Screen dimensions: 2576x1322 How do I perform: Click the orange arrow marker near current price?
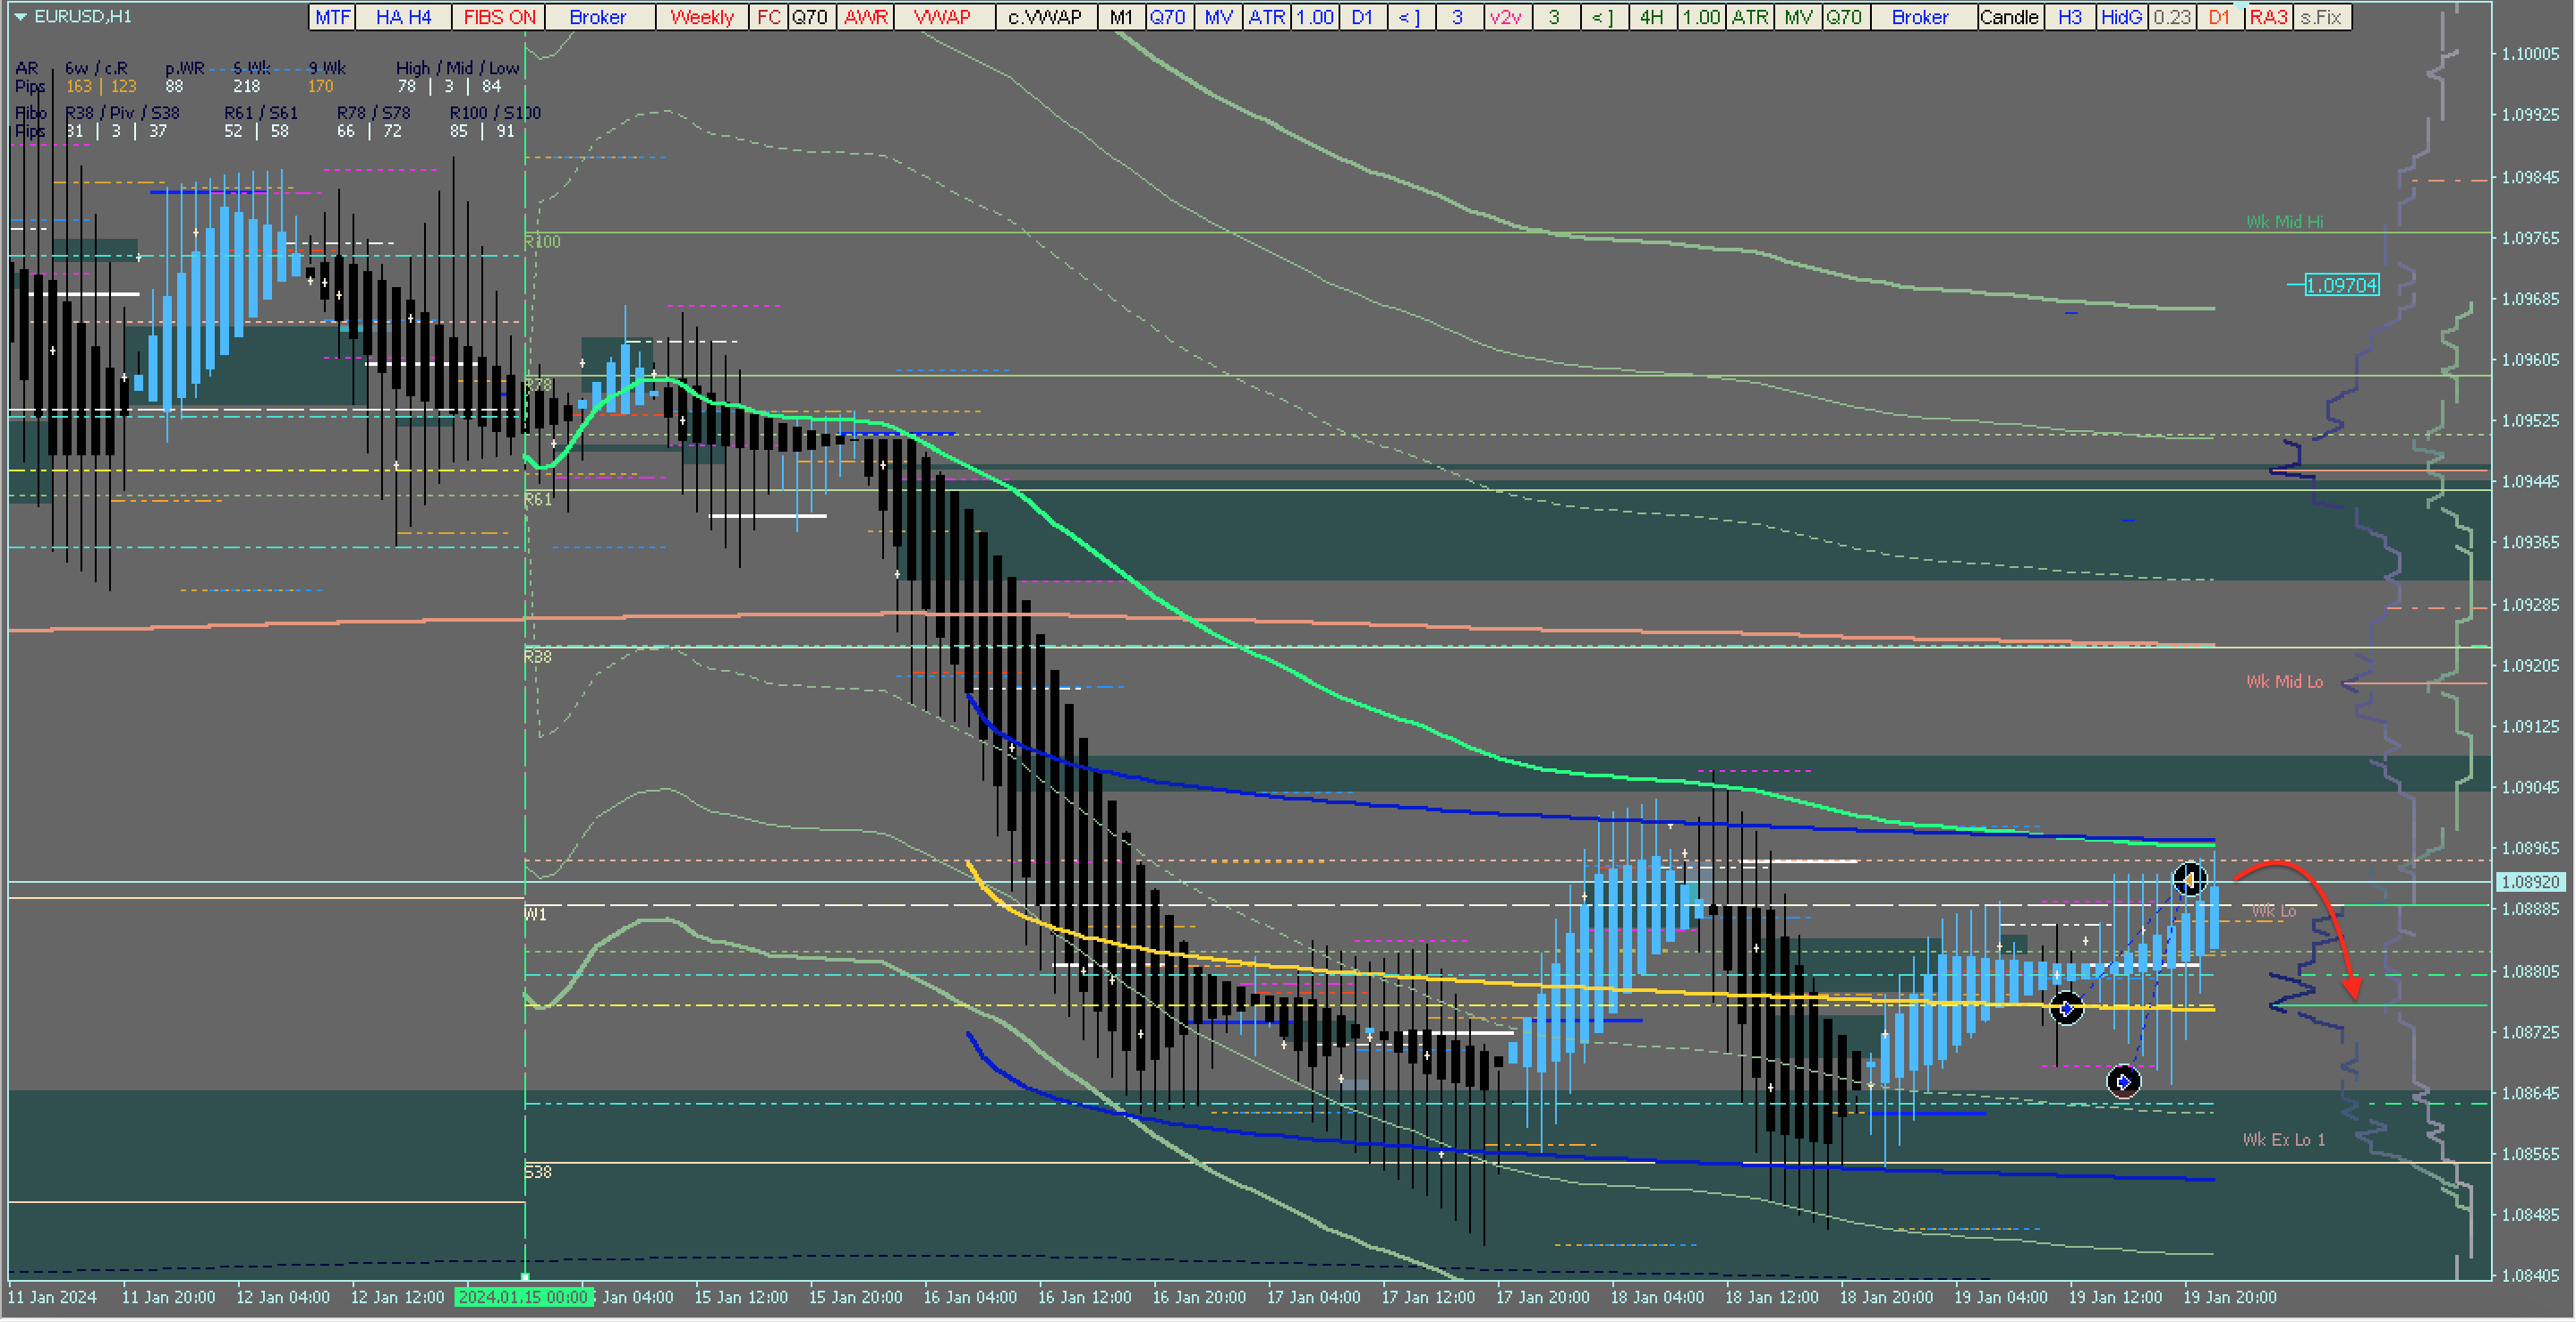pos(2189,880)
